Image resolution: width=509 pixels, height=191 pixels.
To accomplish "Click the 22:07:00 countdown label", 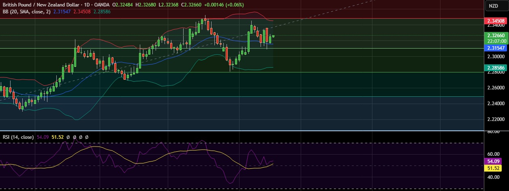I will pos(496,41).
